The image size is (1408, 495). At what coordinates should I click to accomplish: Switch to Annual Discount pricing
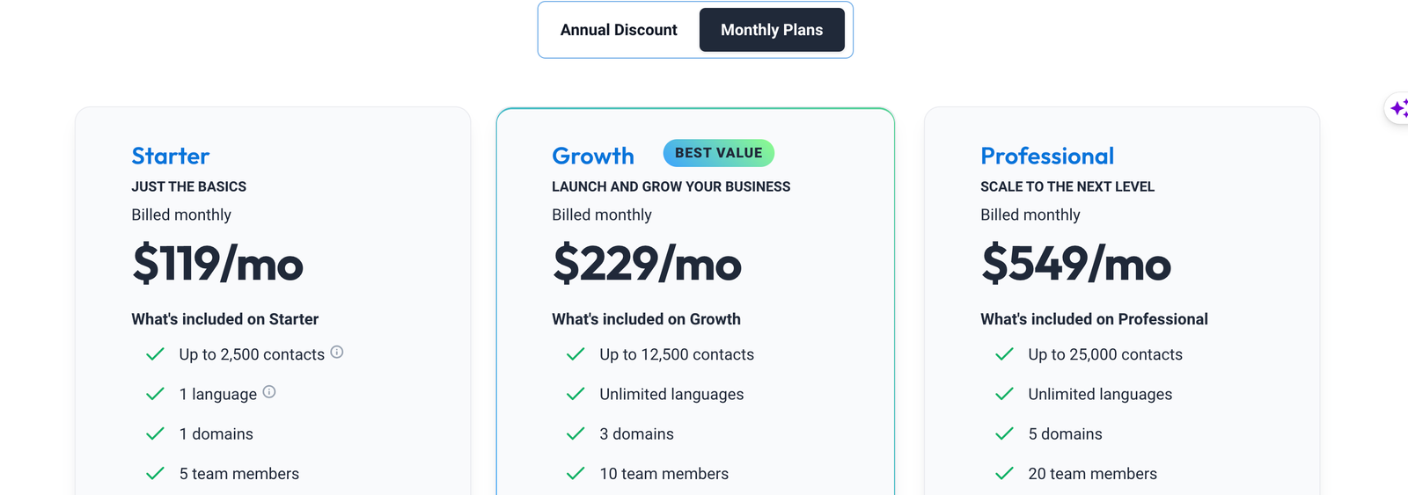619,30
